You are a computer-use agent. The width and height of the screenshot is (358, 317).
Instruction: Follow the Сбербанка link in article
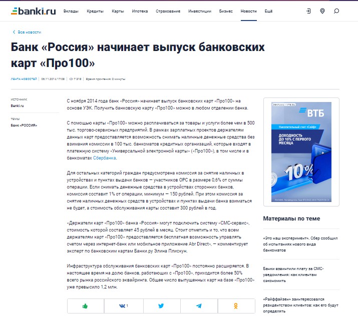coord(104,158)
